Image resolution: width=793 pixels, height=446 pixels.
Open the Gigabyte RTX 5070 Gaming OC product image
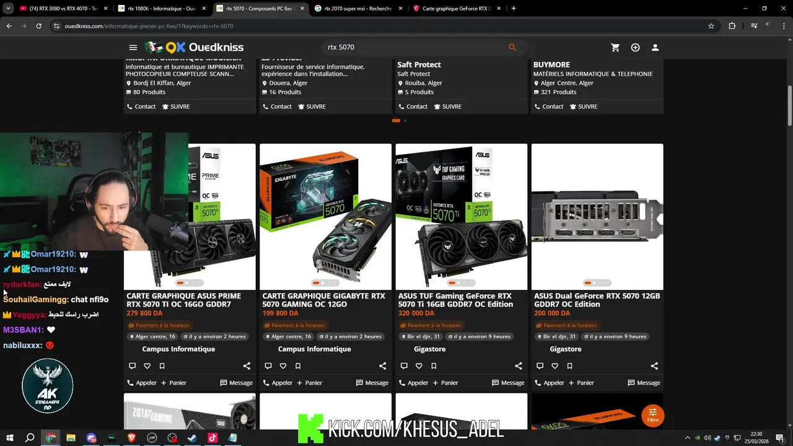[x=325, y=216]
